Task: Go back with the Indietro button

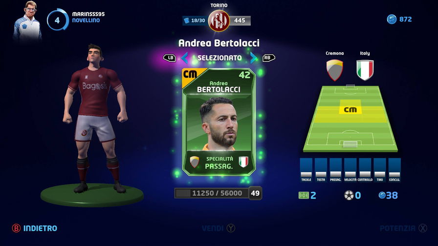Action: click(35, 228)
